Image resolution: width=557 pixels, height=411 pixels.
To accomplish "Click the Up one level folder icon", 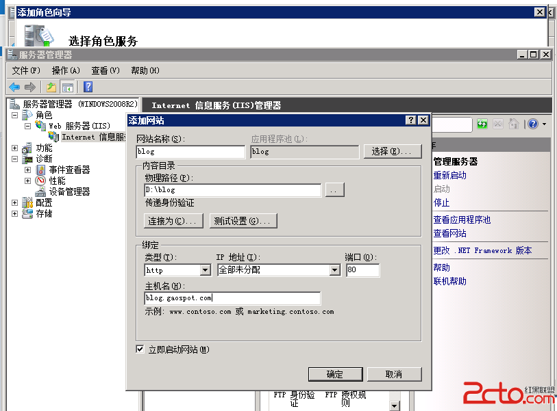I will pos(51,87).
